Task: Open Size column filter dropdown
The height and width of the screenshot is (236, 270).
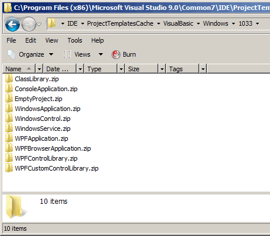Action: point(162,69)
